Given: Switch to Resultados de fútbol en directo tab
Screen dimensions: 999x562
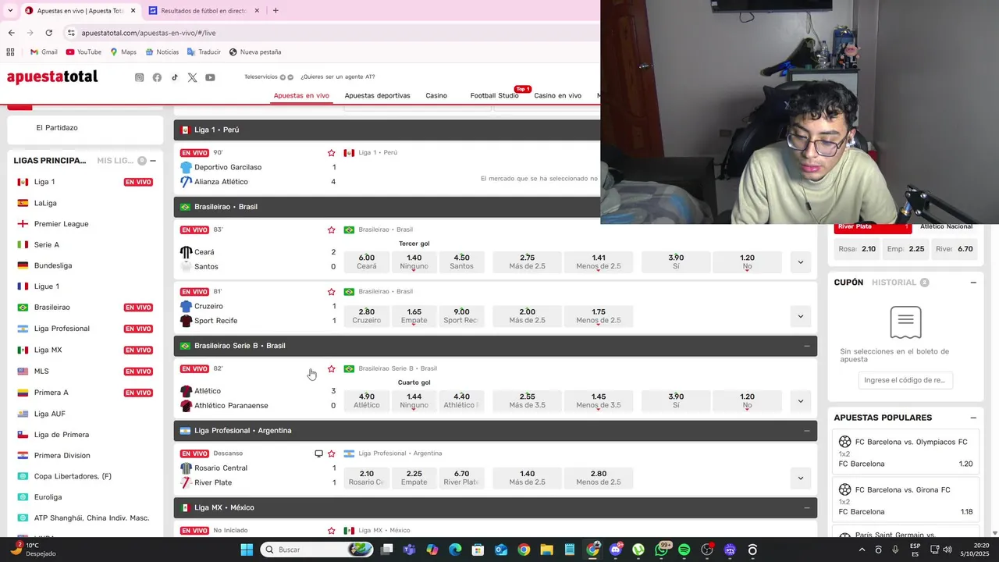Looking at the screenshot, I should click(204, 11).
